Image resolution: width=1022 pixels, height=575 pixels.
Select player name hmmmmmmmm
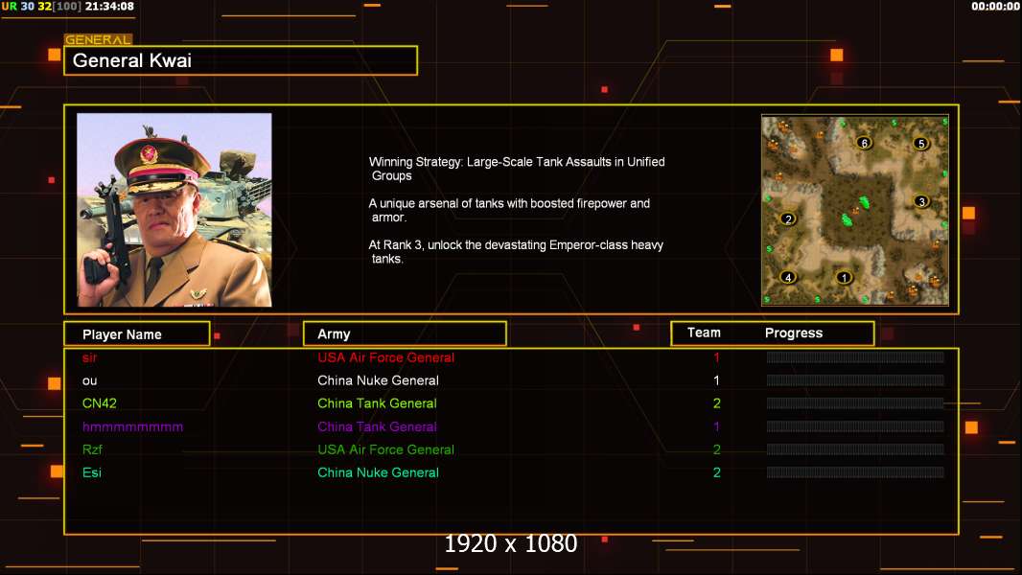point(132,427)
